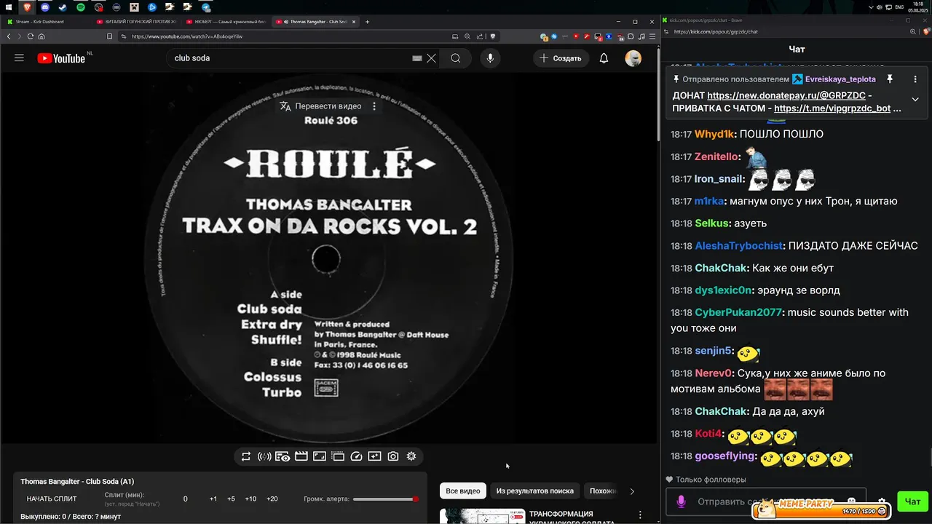The height and width of the screenshot is (524, 932).
Task: Add twenty minutes with +20
Action: click(272, 499)
